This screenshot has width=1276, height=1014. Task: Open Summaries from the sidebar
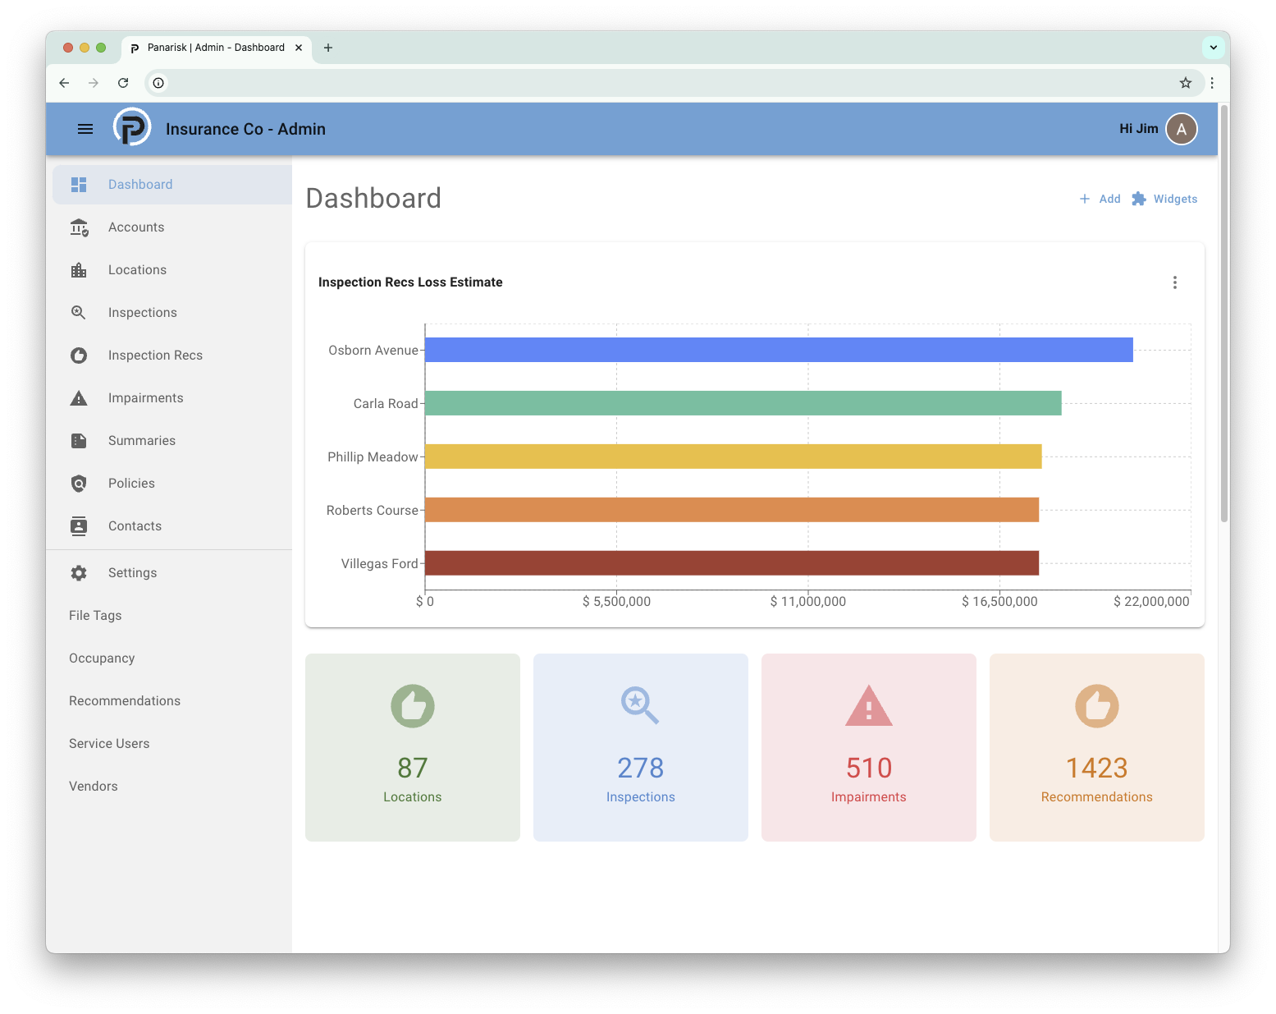pyautogui.click(x=172, y=441)
